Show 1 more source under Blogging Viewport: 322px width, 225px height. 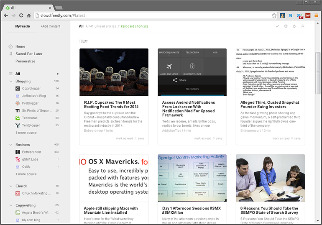26,133
